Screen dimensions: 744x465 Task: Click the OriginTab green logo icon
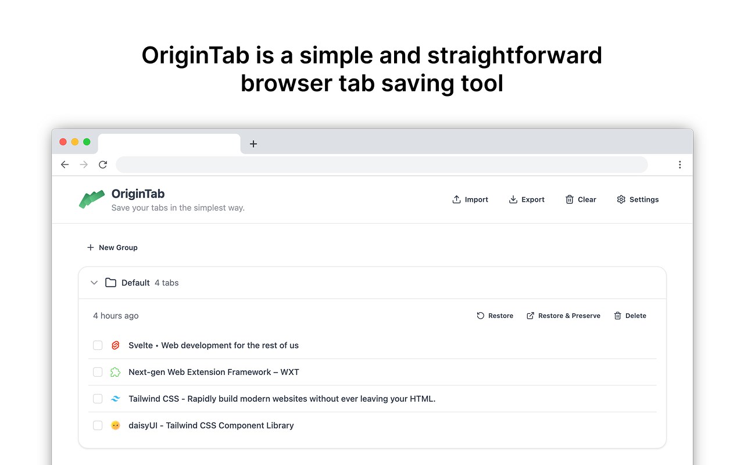coord(92,199)
